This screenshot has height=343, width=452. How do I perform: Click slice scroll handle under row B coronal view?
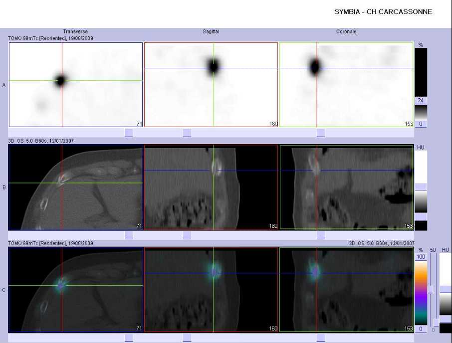point(321,235)
